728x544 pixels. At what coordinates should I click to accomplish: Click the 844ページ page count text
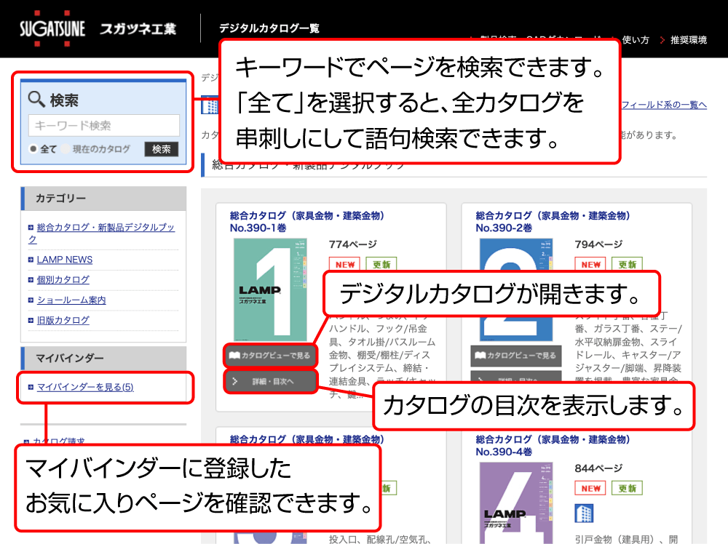point(599,468)
